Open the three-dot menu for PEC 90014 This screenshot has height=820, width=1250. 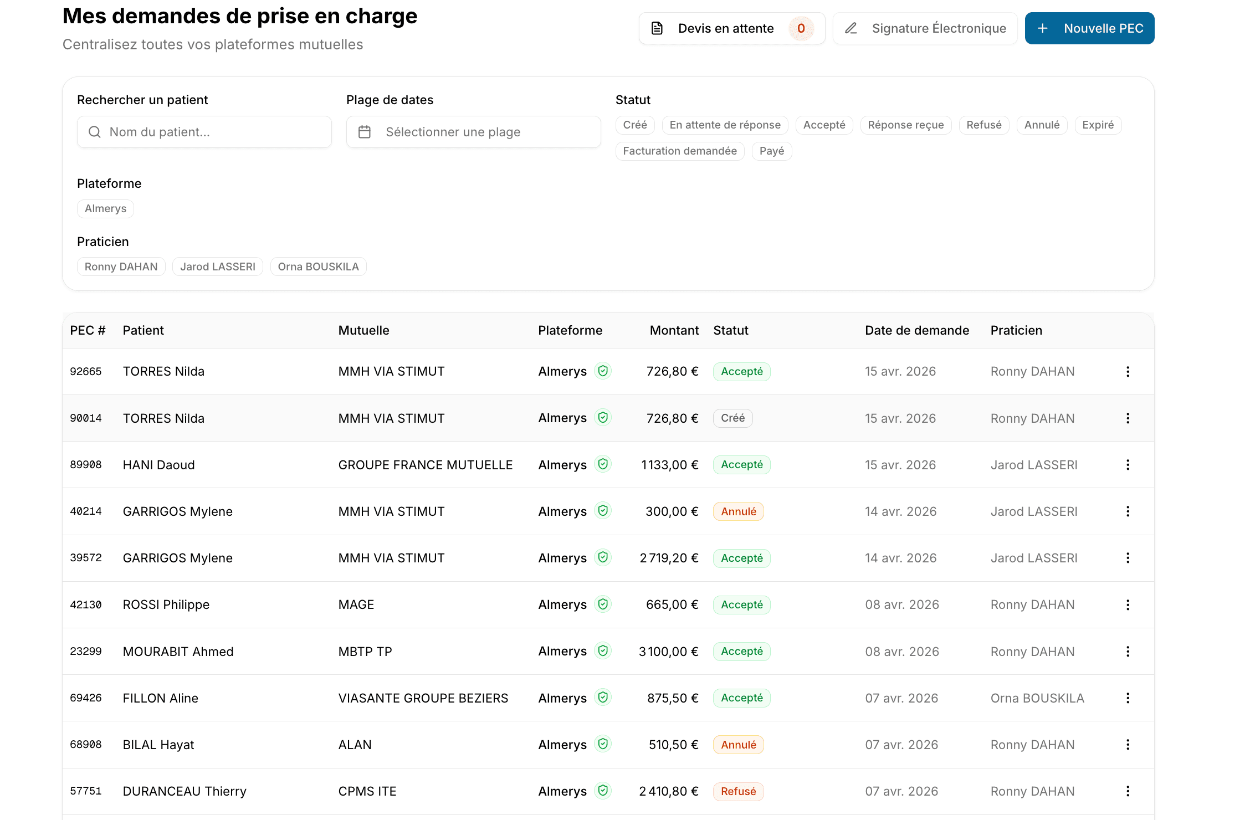pyautogui.click(x=1128, y=418)
